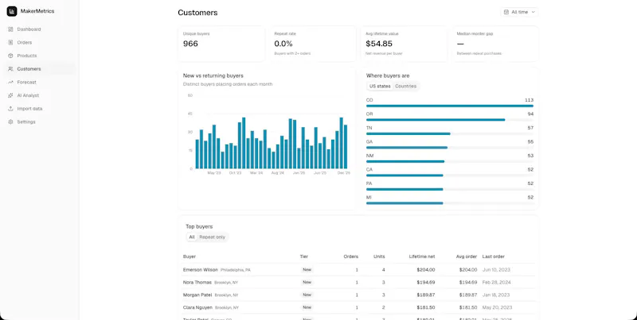Click the $194.69 lifetime net value
The height and width of the screenshot is (320, 637).
pyautogui.click(x=426, y=283)
